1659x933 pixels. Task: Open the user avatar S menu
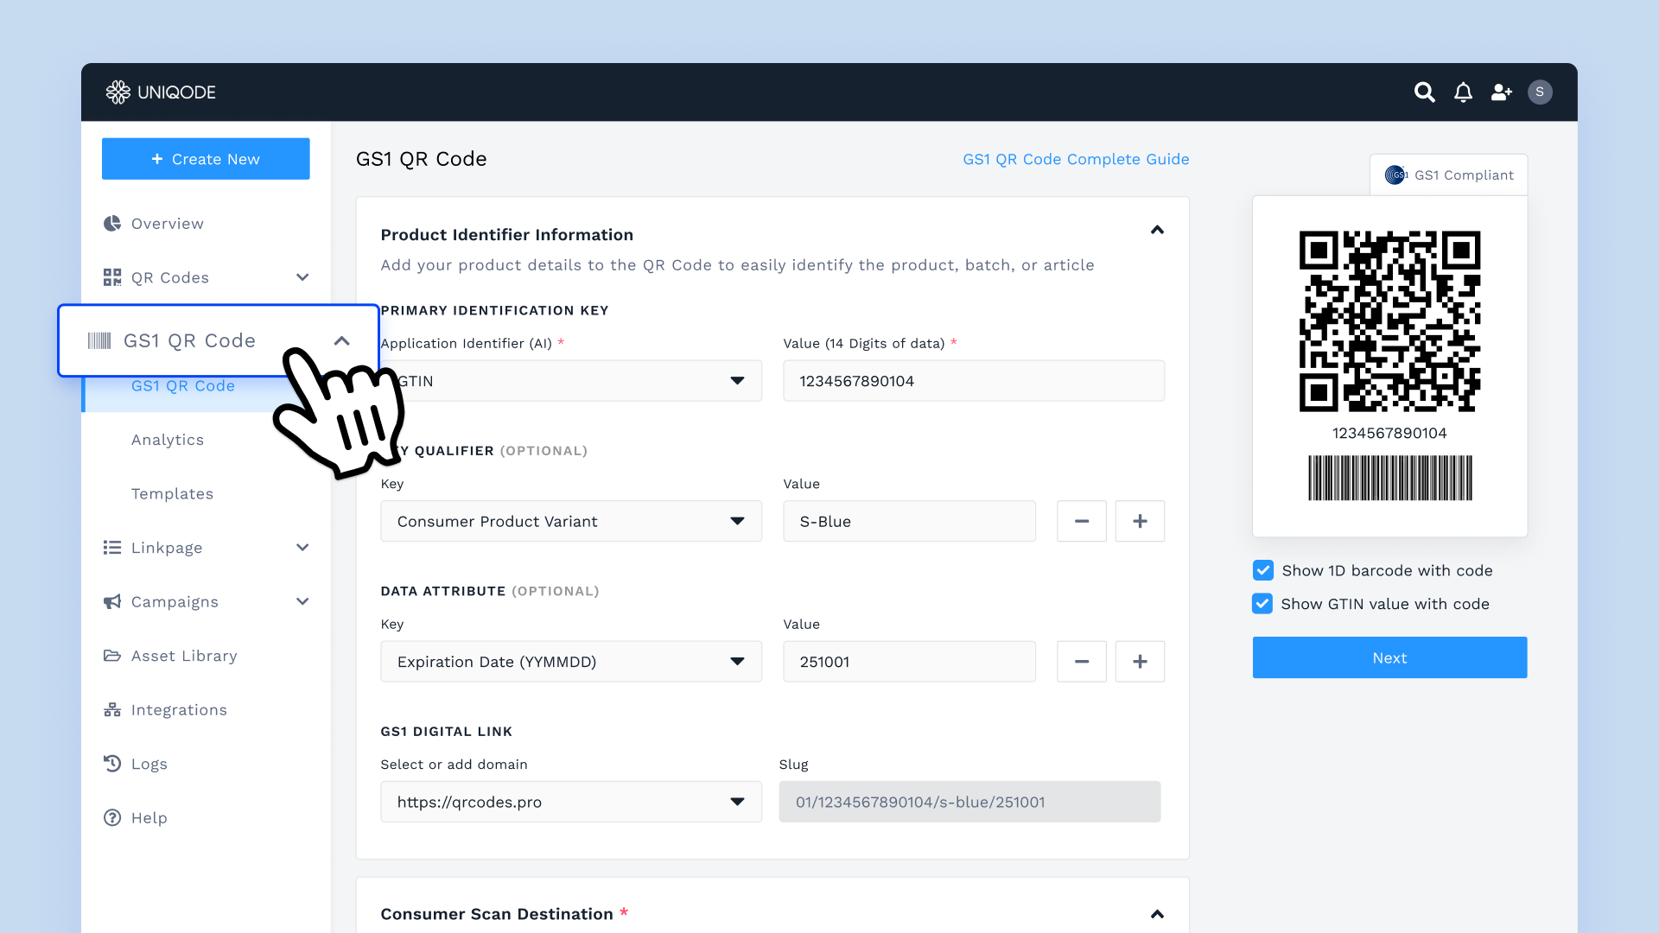(x=1540, y=92)
